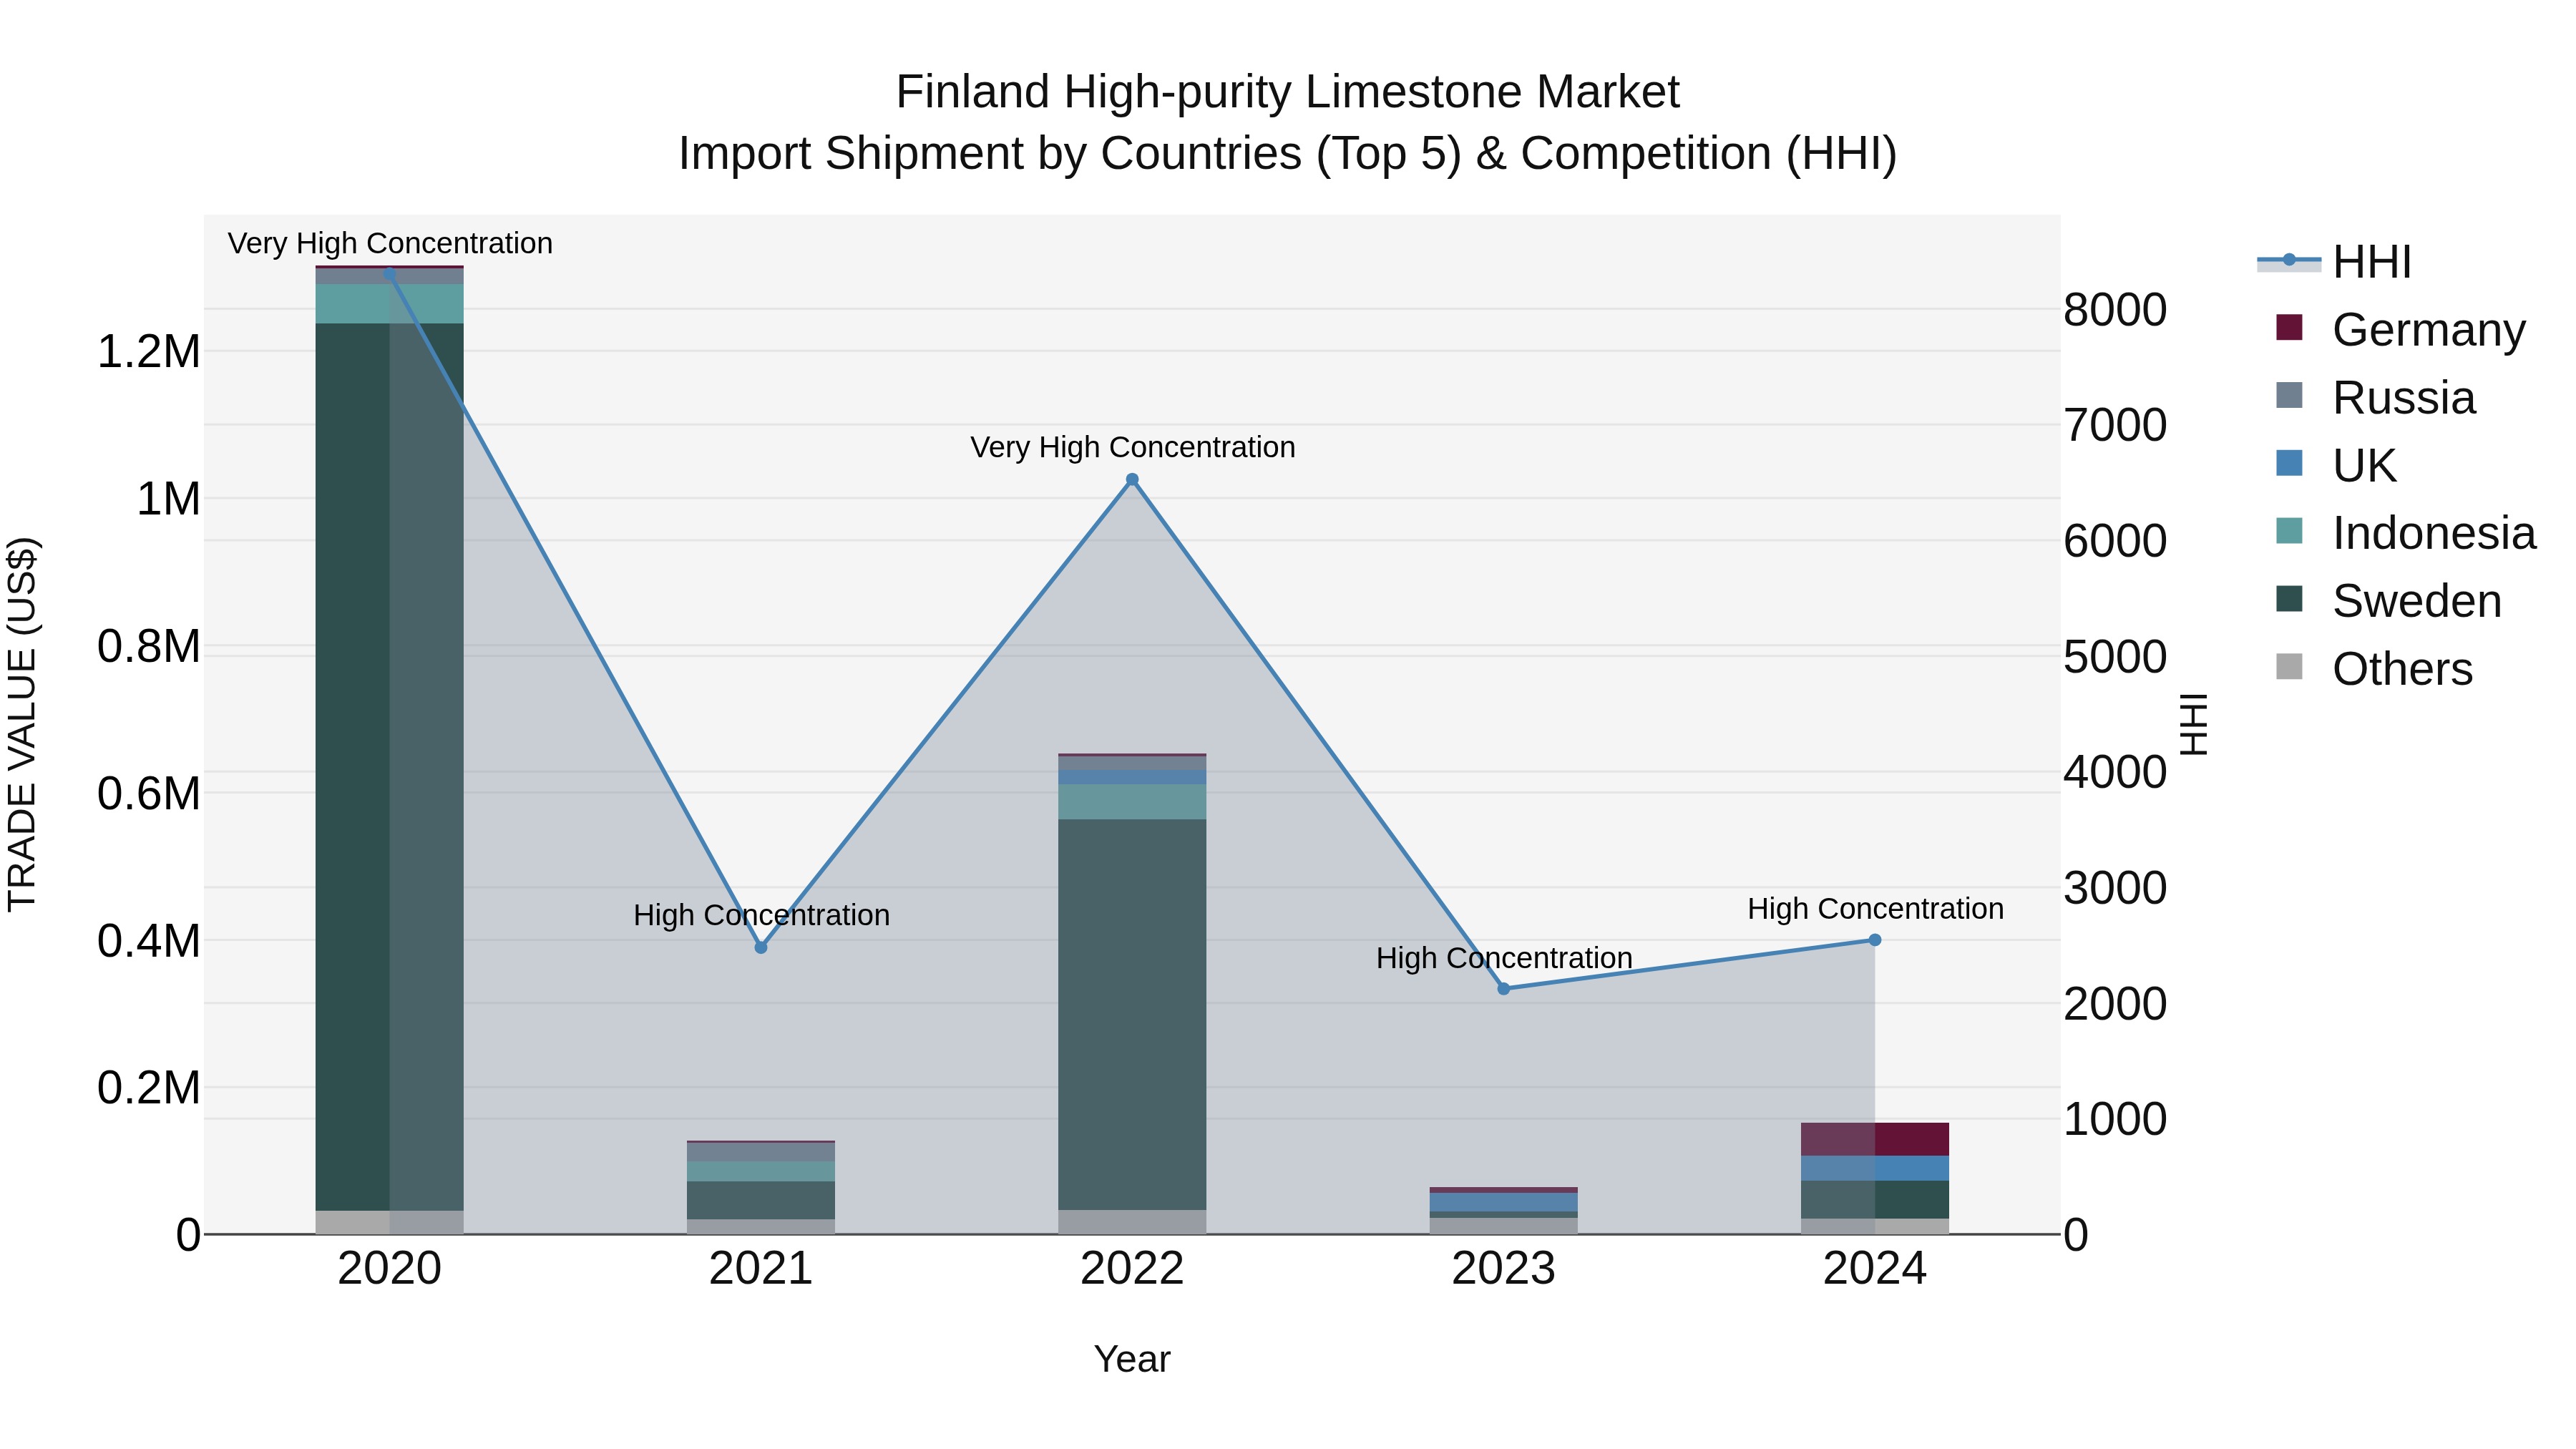
Task: Click the Sweden segment of 2021 bar
Action: tap(761, 1200)
